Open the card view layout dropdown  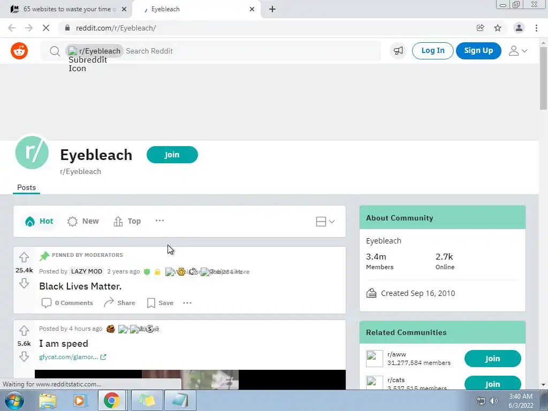pos(325,221)
